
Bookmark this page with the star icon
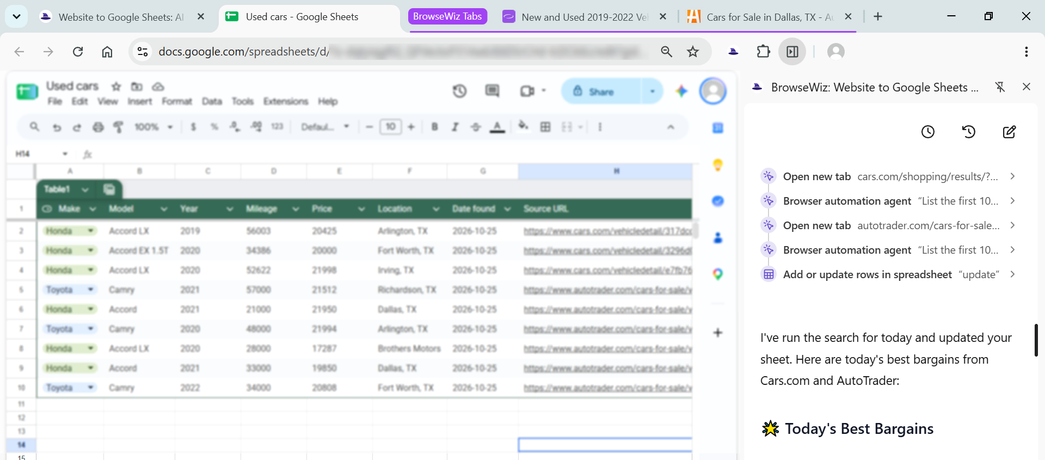pos(693,52)
